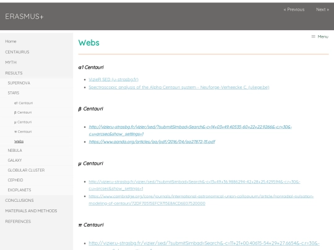Screen dimensions: 334x250
Task: Open α1 Centauri in the sidebar
Action: 24,103
